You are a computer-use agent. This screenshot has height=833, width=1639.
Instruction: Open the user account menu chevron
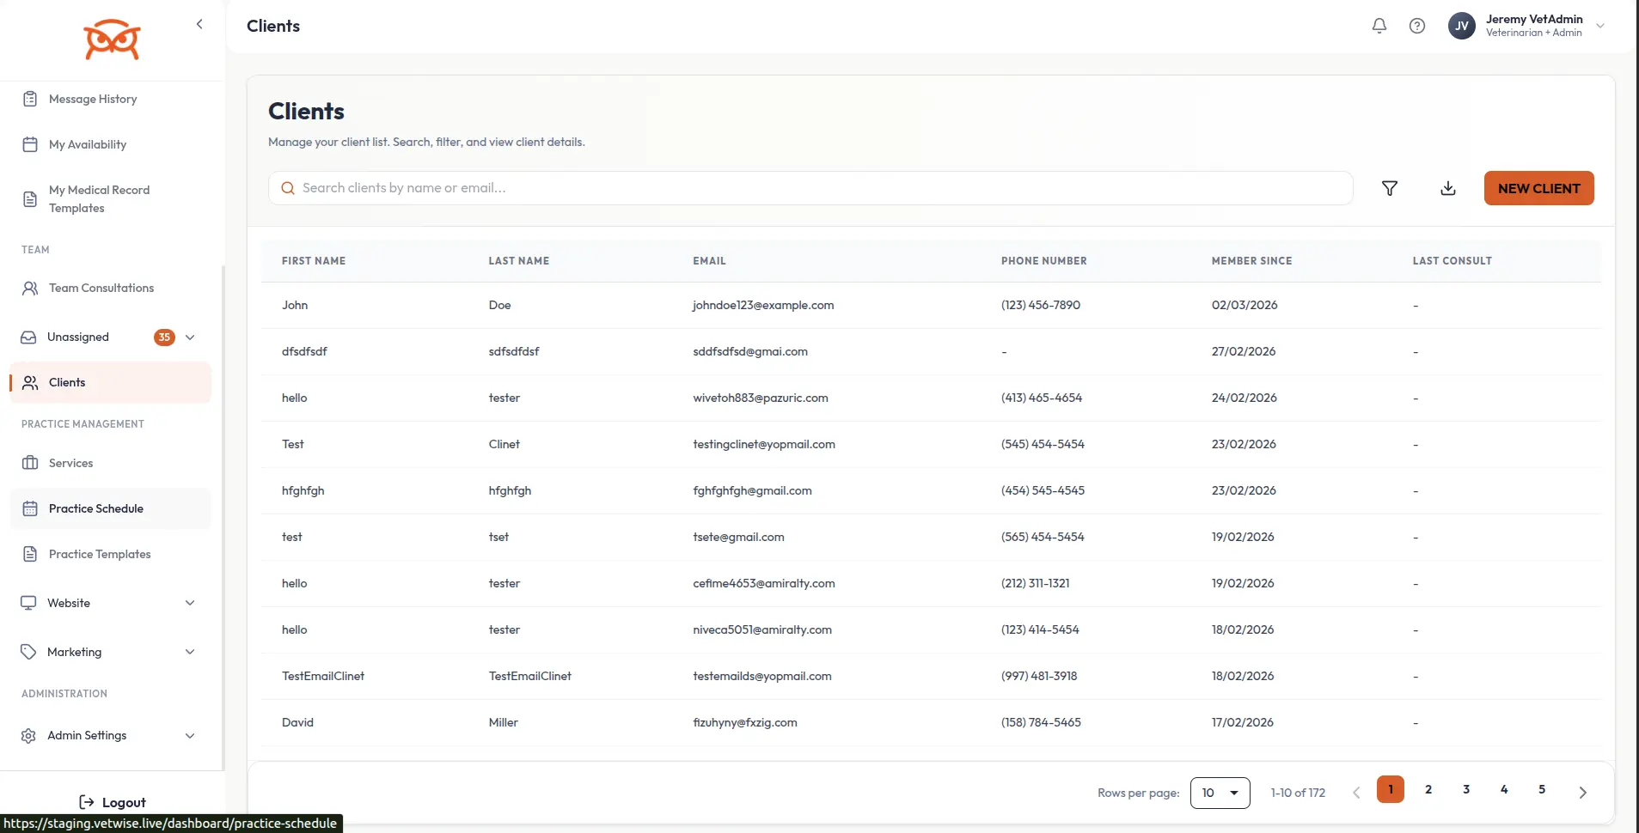tap(1600, 26)
